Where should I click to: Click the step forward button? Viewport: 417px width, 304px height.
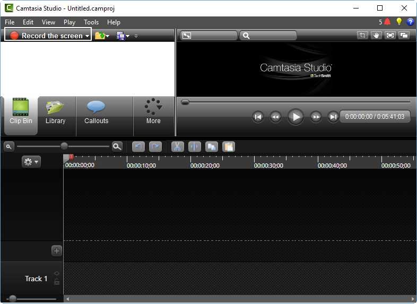click(316, 117)
